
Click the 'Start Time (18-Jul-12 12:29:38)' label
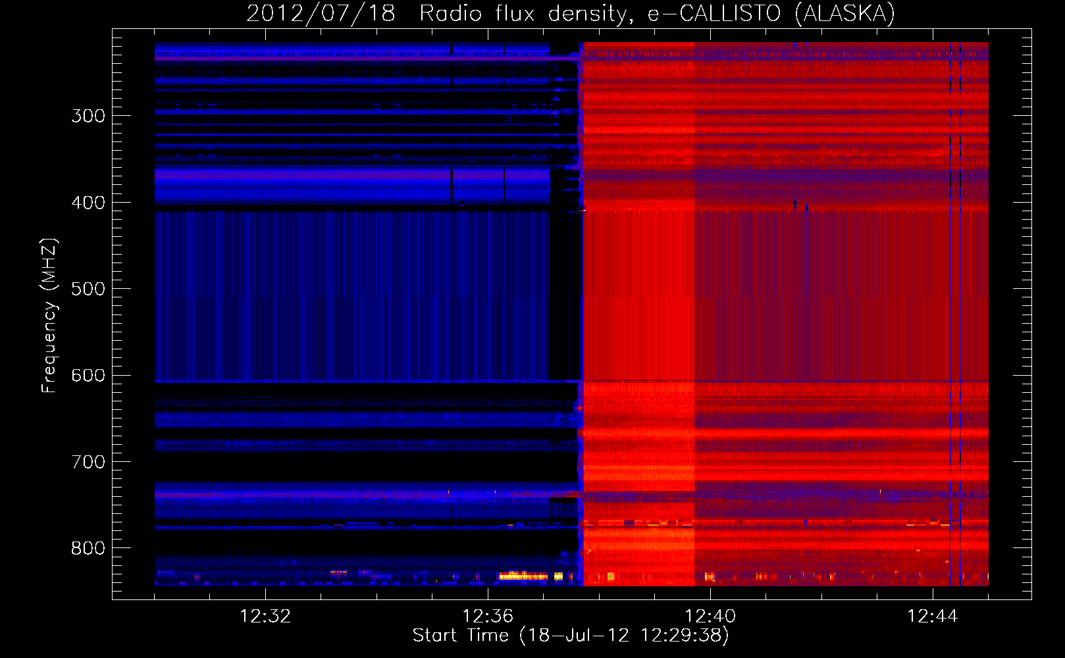571,636
